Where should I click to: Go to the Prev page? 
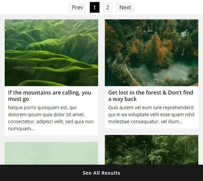[x=77, y=7]
